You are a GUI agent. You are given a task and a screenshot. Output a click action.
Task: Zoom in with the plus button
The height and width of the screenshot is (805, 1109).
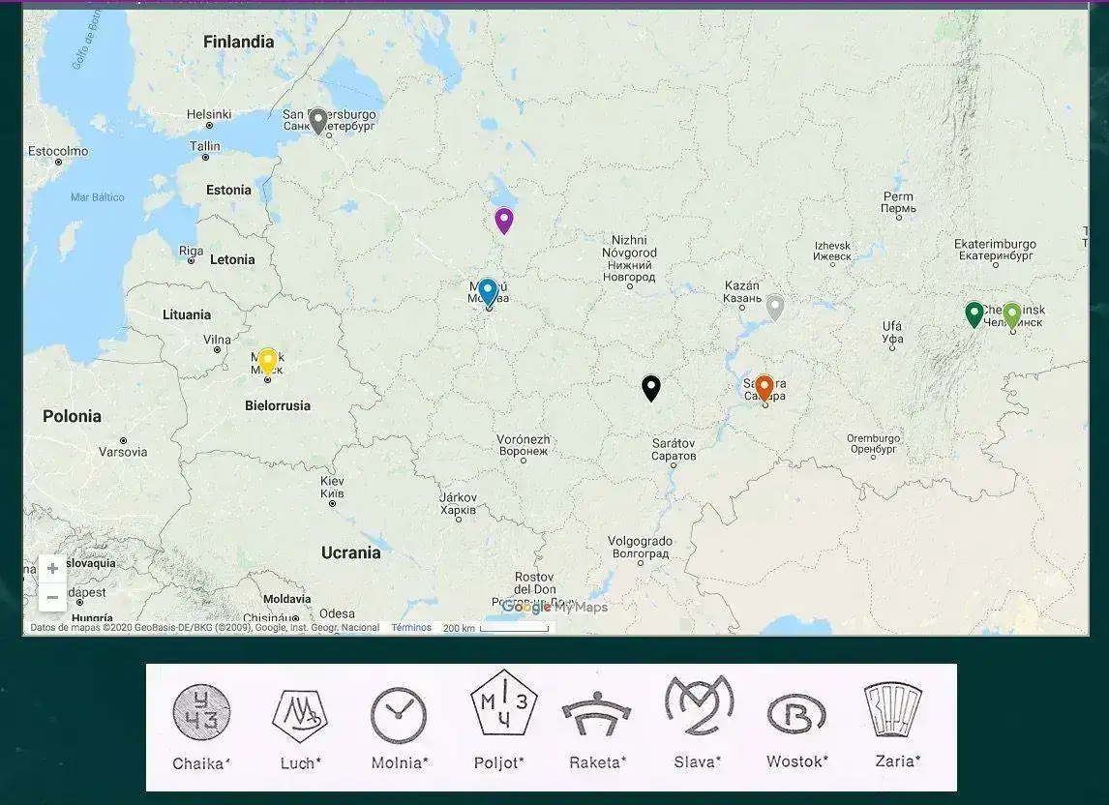[x=52, y=569]
